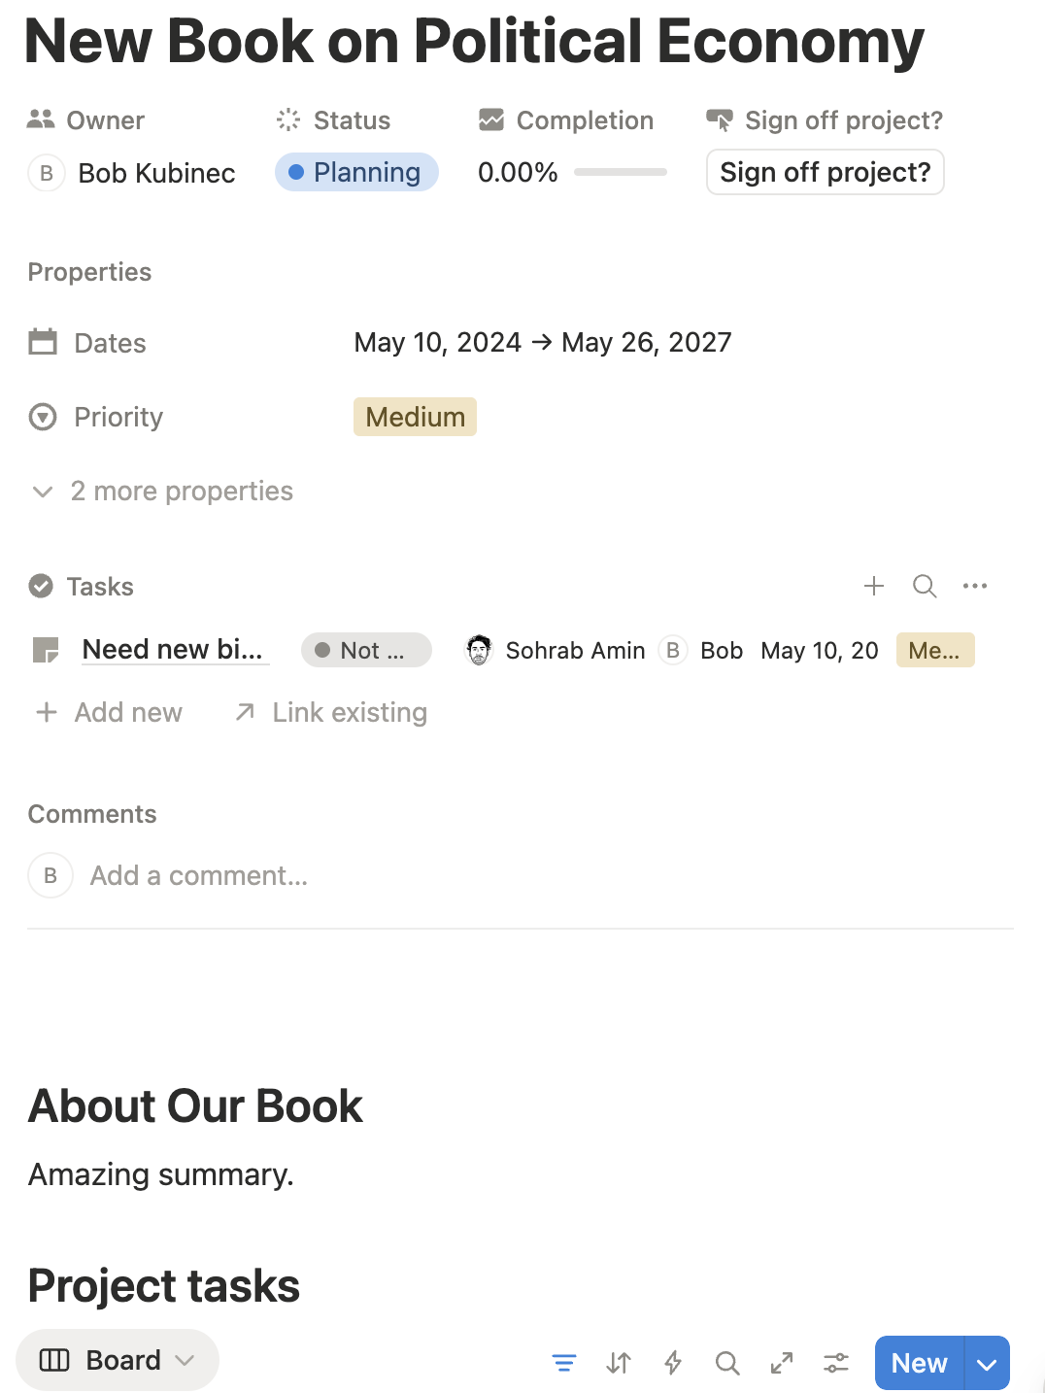Screen dimensions: 1045x1393
Task: Click the Completion progress bar
Action: coord(620,173)
